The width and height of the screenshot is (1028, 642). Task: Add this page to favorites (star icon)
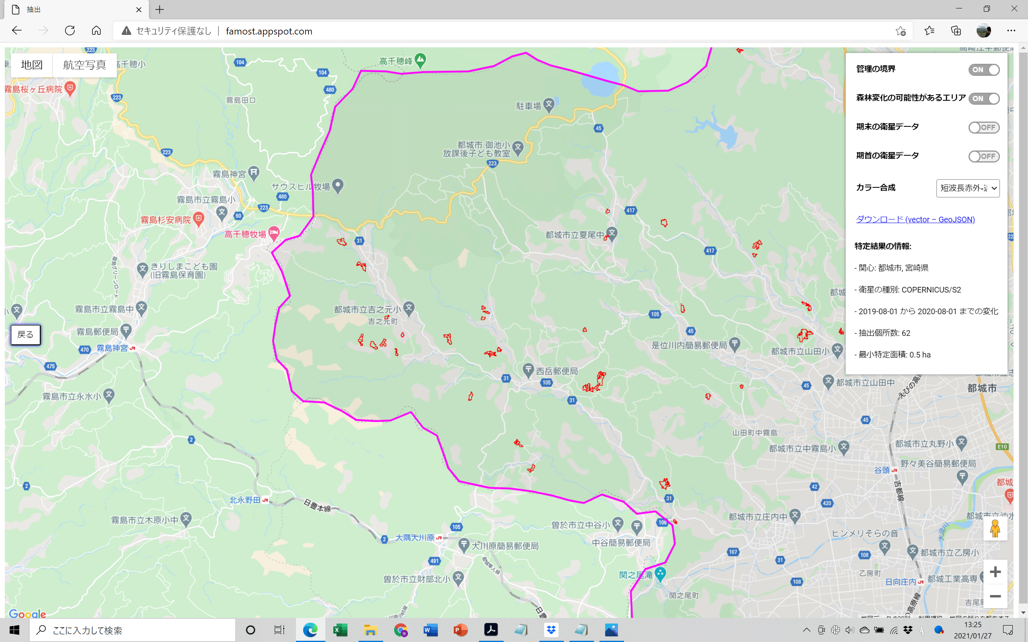click(900, 30)
